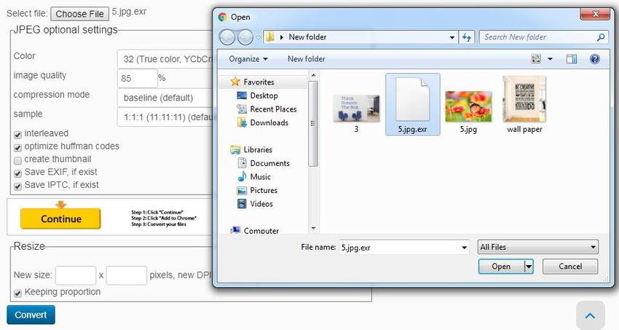Uncheck the Keeping proportion checkbox
The width and height of the screenshot is (619, 330).
coord(18,293)
